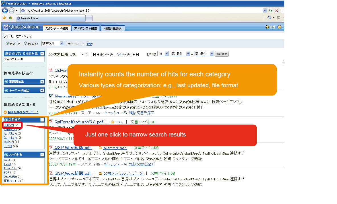Click 類似文書を探す on the 96% result
Image resolution: width=337 pixels, height=204 pixels.
coord(141,113)
